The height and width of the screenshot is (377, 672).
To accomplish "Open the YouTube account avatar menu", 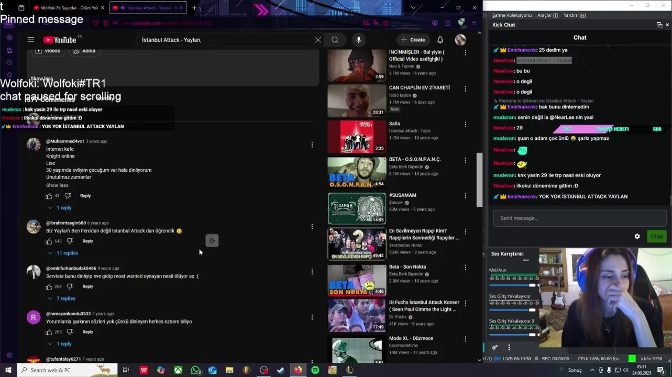I will [x=460, y=40].
